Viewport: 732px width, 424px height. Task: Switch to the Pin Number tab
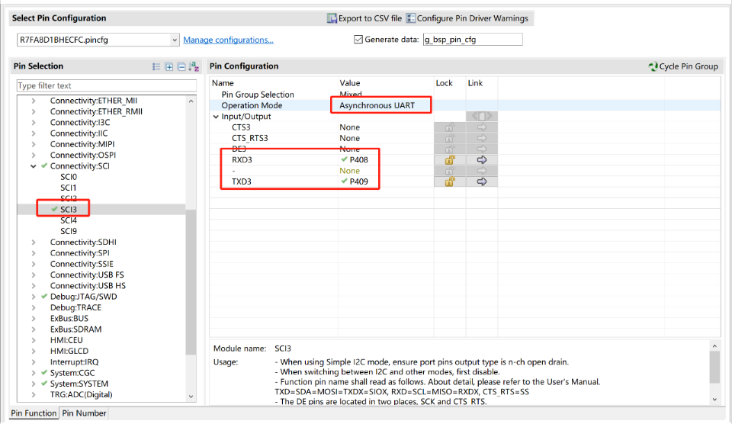coord(84,413)
